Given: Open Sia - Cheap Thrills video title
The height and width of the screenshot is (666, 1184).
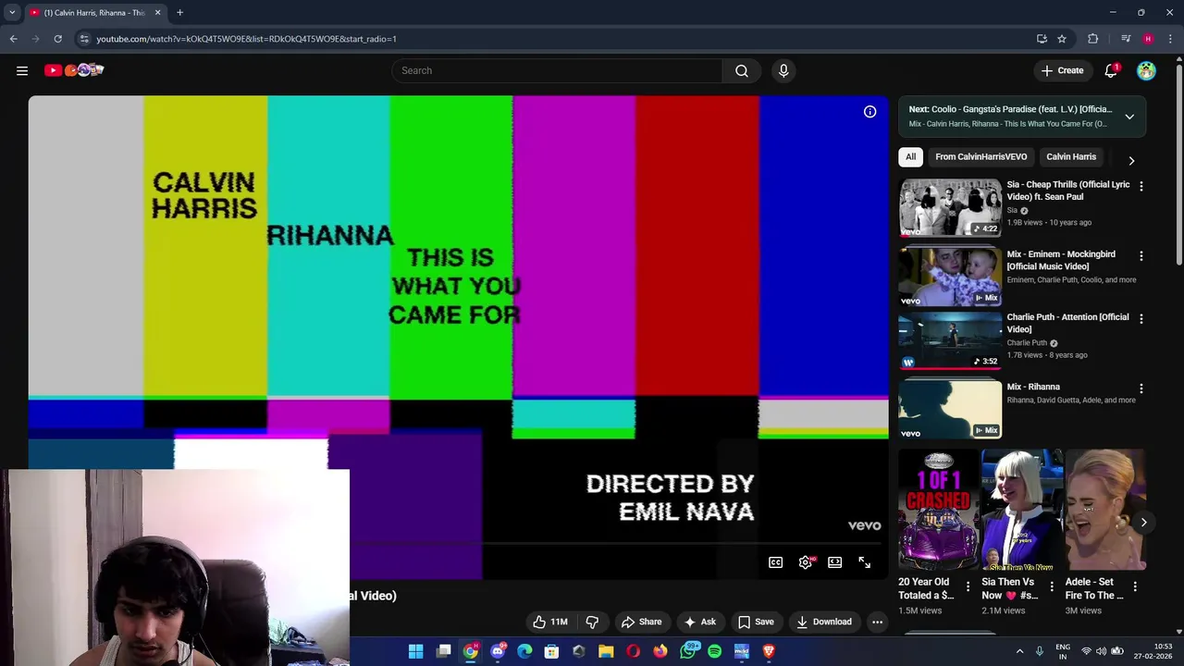Looking at the screenshot, I should tap(1068, 191).
